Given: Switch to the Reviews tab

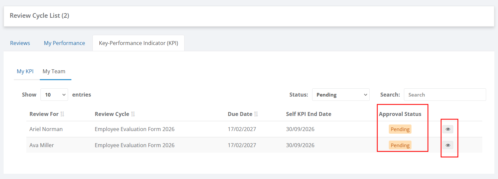Looking at the screenshot, I should (20, 43).
